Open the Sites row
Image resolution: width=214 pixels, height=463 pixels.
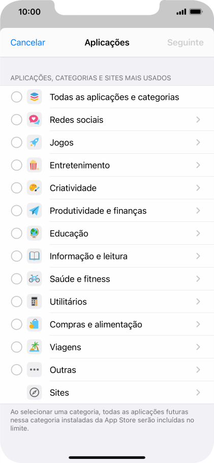pos(107,392)
